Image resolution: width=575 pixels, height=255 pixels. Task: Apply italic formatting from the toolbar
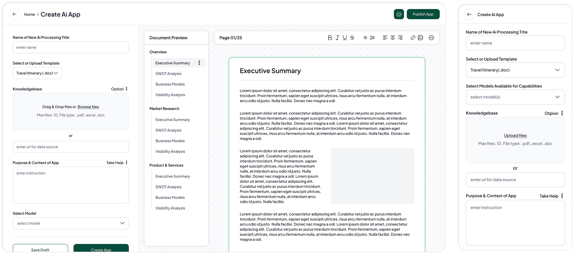(337, 38)
